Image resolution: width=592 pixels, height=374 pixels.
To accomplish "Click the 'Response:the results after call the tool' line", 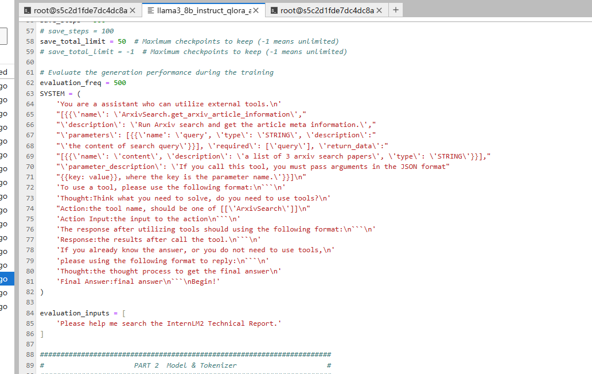I will (158, 240).
